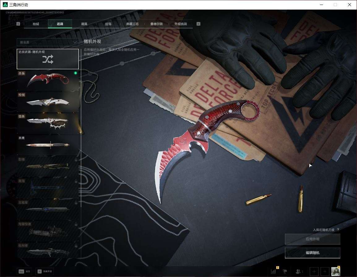
Task: Switch to the 挂饰 tab
Action: pos(108,24)
